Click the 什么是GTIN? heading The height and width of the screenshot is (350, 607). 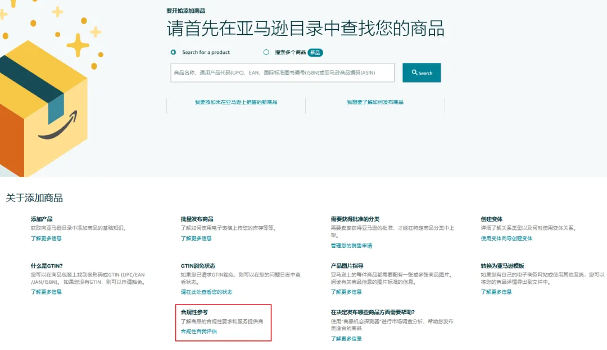47,266
